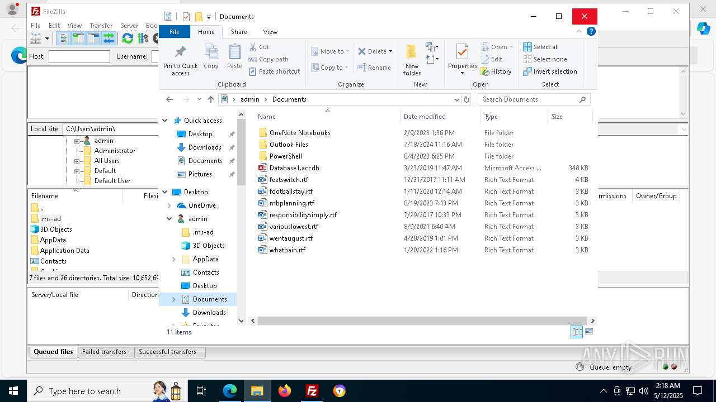Click Task View on the taskbar
Viewport: 716px width, 402px height.
pos(201,391)
